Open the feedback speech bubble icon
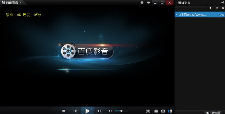 (148, 2)
